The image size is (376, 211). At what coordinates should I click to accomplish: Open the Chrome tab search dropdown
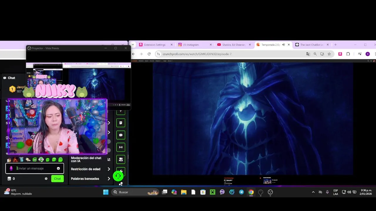click(133, 45)
